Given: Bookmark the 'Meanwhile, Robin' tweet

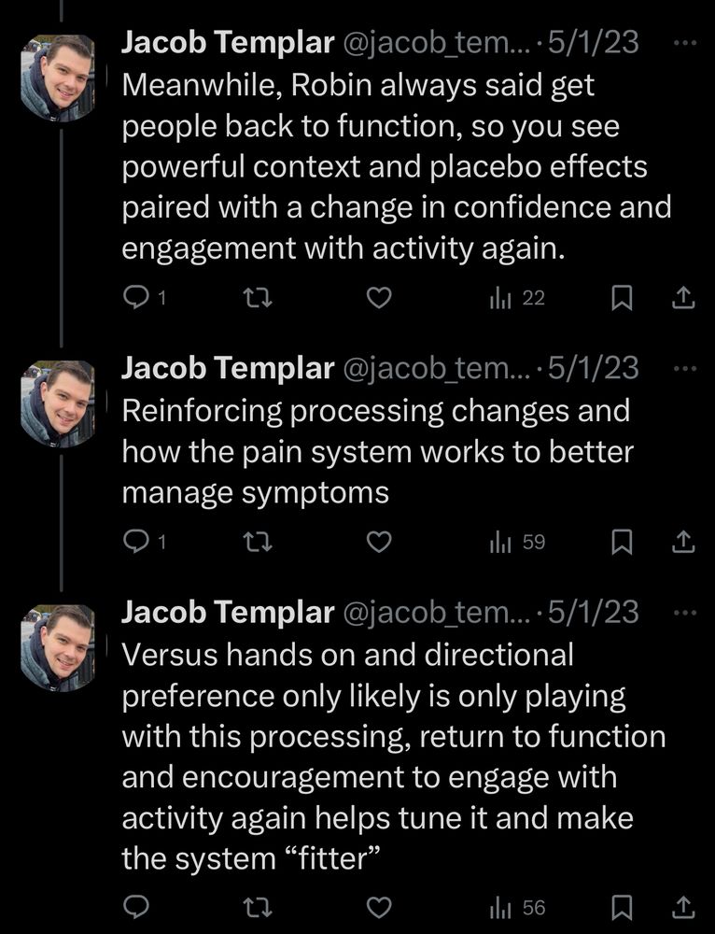Looking at the screenshot, I should click(622, 298).
